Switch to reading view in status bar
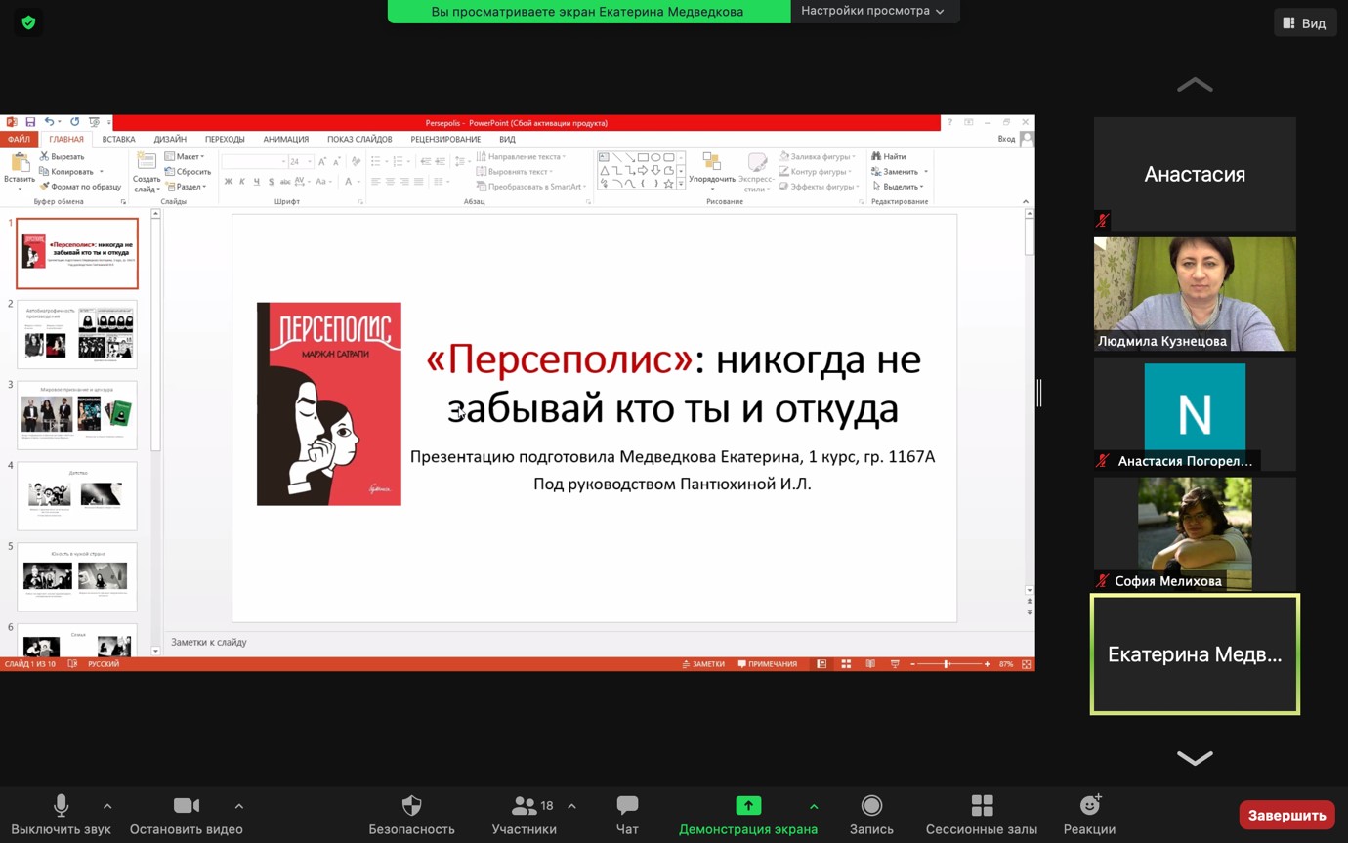 870,664
